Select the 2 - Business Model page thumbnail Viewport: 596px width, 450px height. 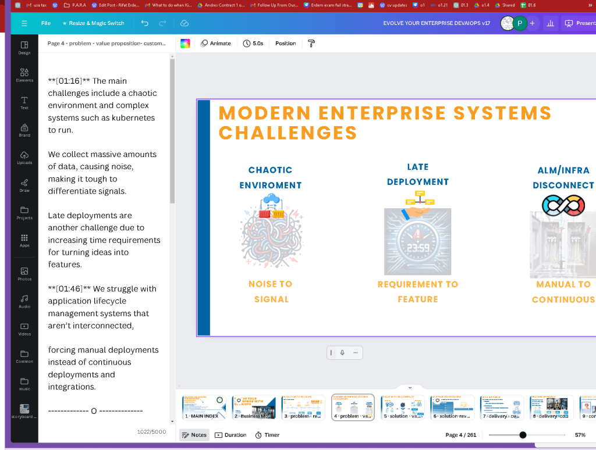tap(254, 408)
